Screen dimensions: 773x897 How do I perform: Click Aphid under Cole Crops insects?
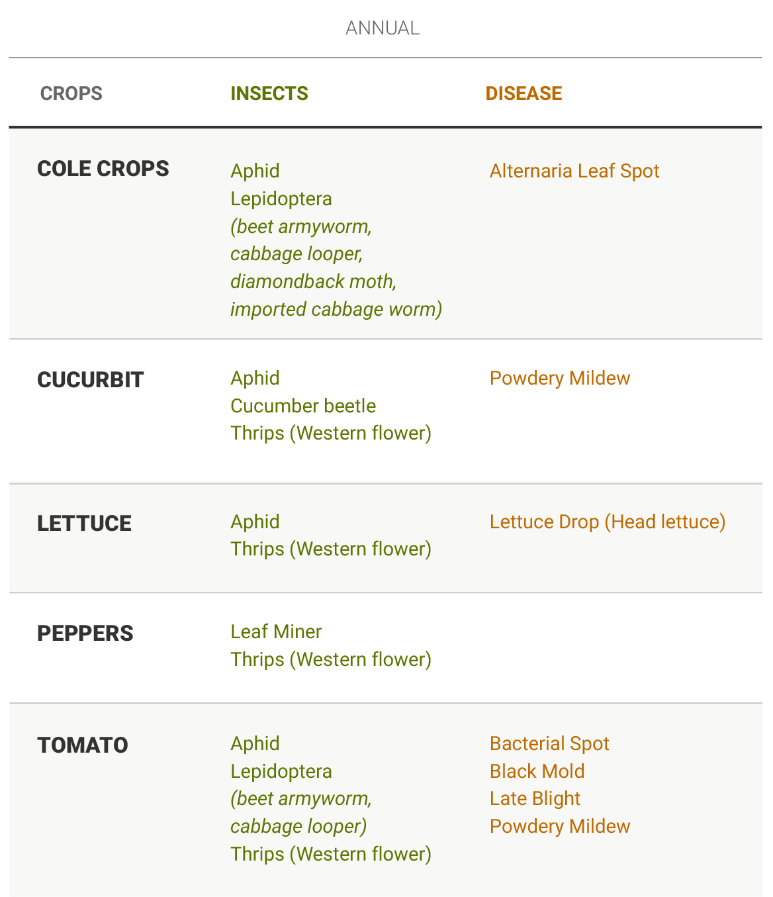coord(255,171)
